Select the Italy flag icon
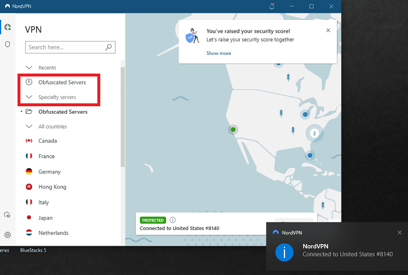The image size is (408, 275). coord(29,202)
